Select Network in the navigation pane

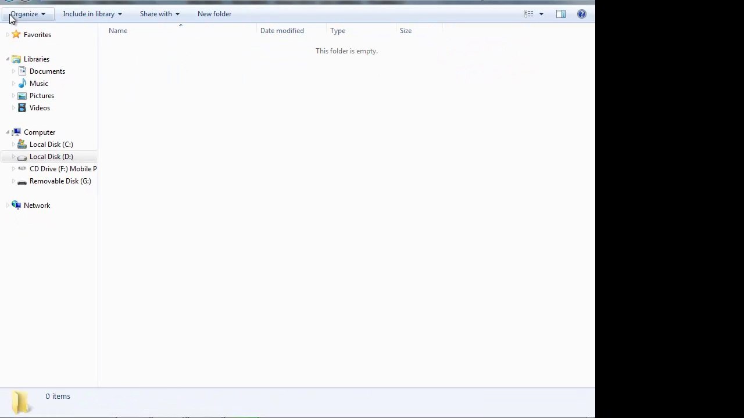click(37, 206)
